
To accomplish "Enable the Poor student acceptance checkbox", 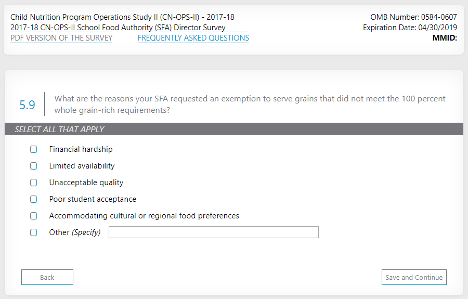I will (x=34, y=199).
